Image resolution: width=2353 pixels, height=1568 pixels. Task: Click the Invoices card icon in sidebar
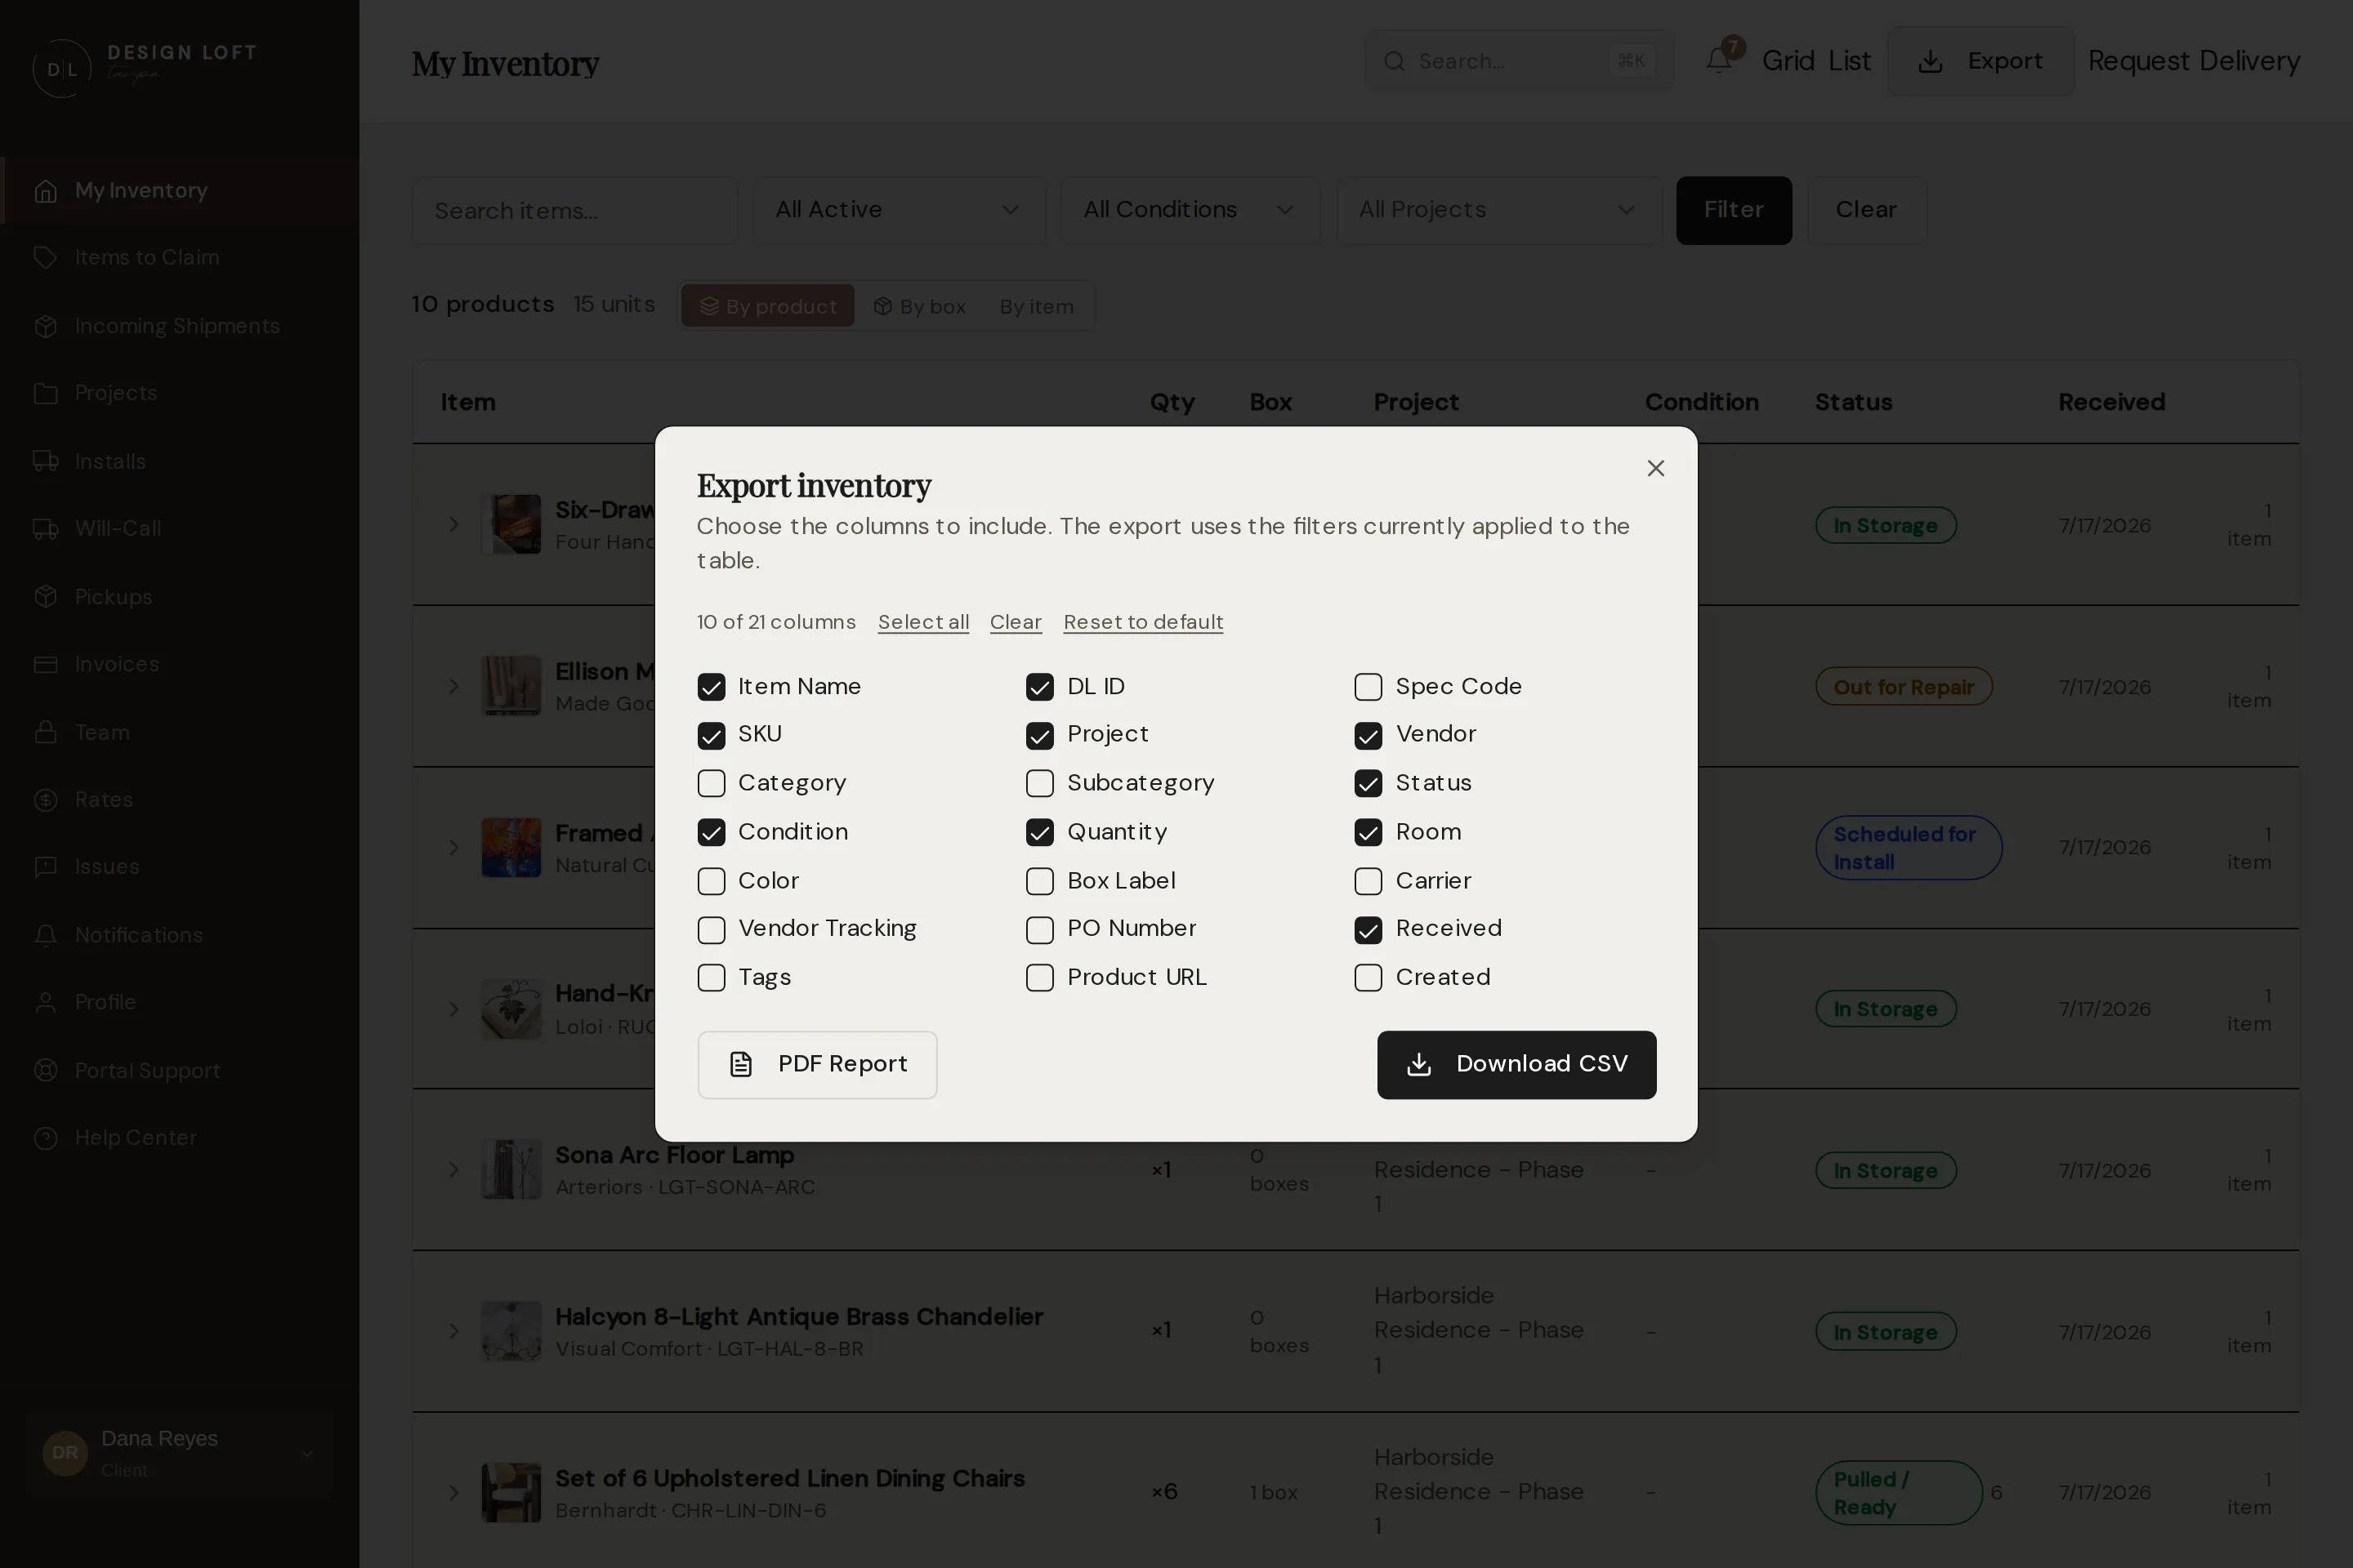tap(45, 664)
